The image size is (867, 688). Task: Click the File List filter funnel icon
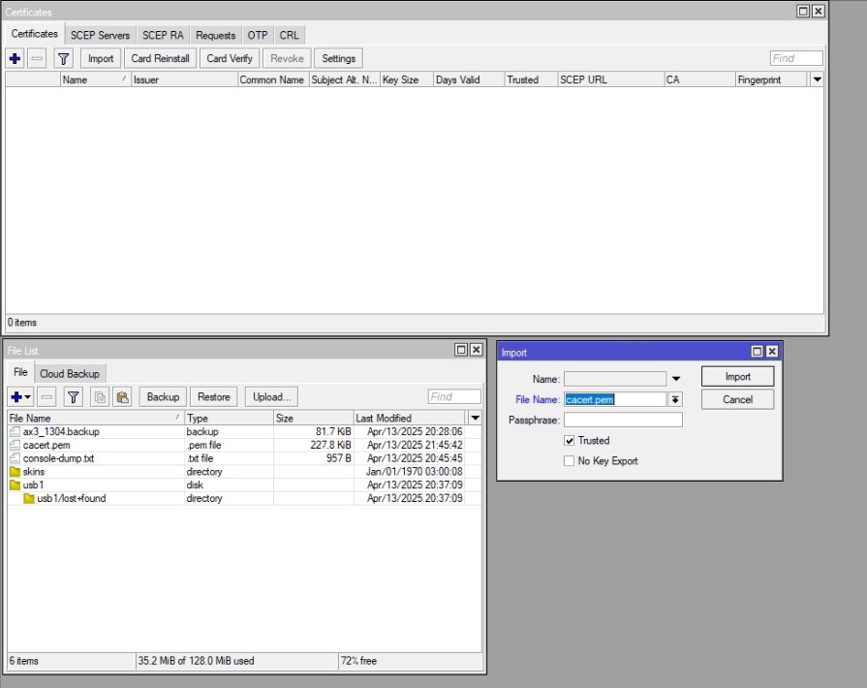(73, 396)
